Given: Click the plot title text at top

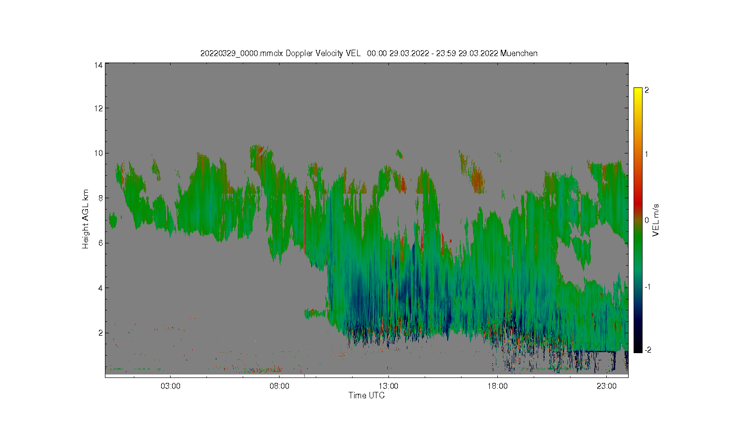Looking at the screenshot, I should (x=369, y=53).
